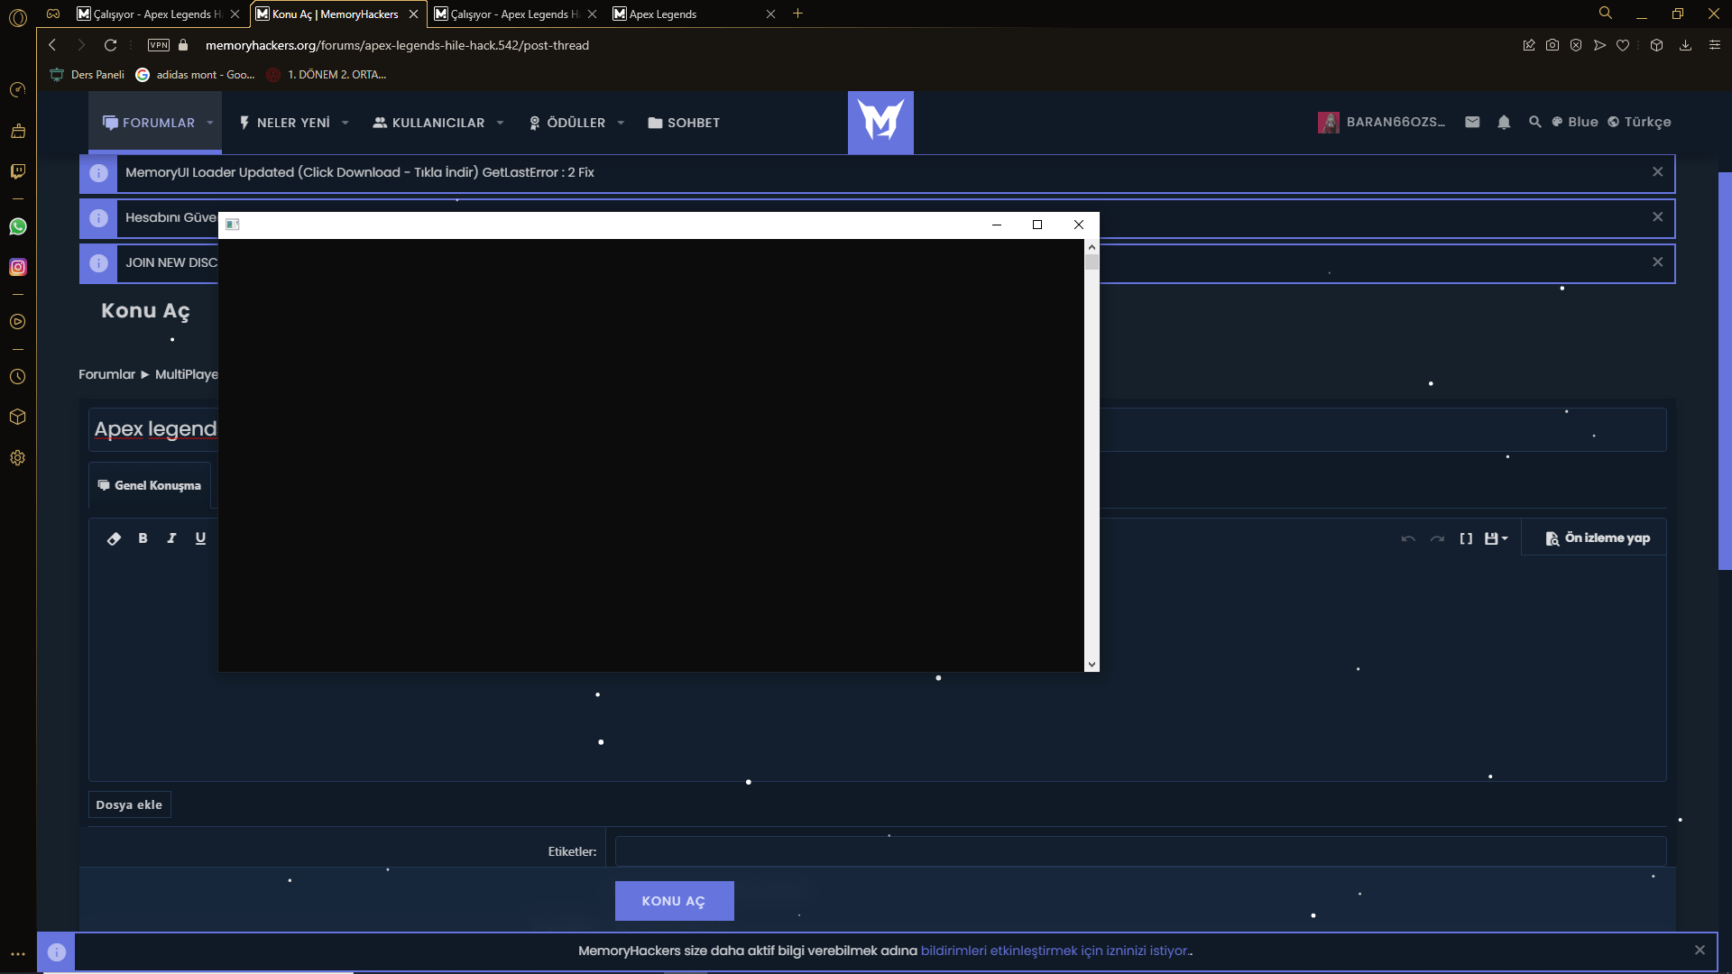Open the adidas mont bookmark
1732x974 pixels.
click(195, 75)
